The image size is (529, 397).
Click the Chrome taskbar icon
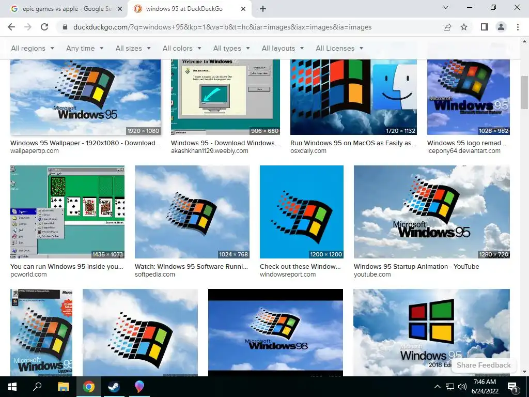(88, 387)
